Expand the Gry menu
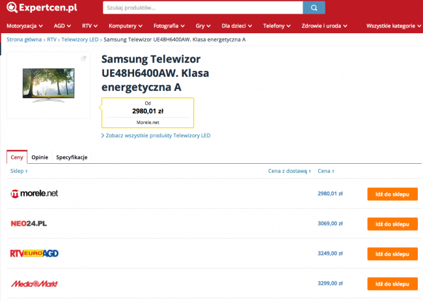The image size is (423, 301). coord(203,26)
